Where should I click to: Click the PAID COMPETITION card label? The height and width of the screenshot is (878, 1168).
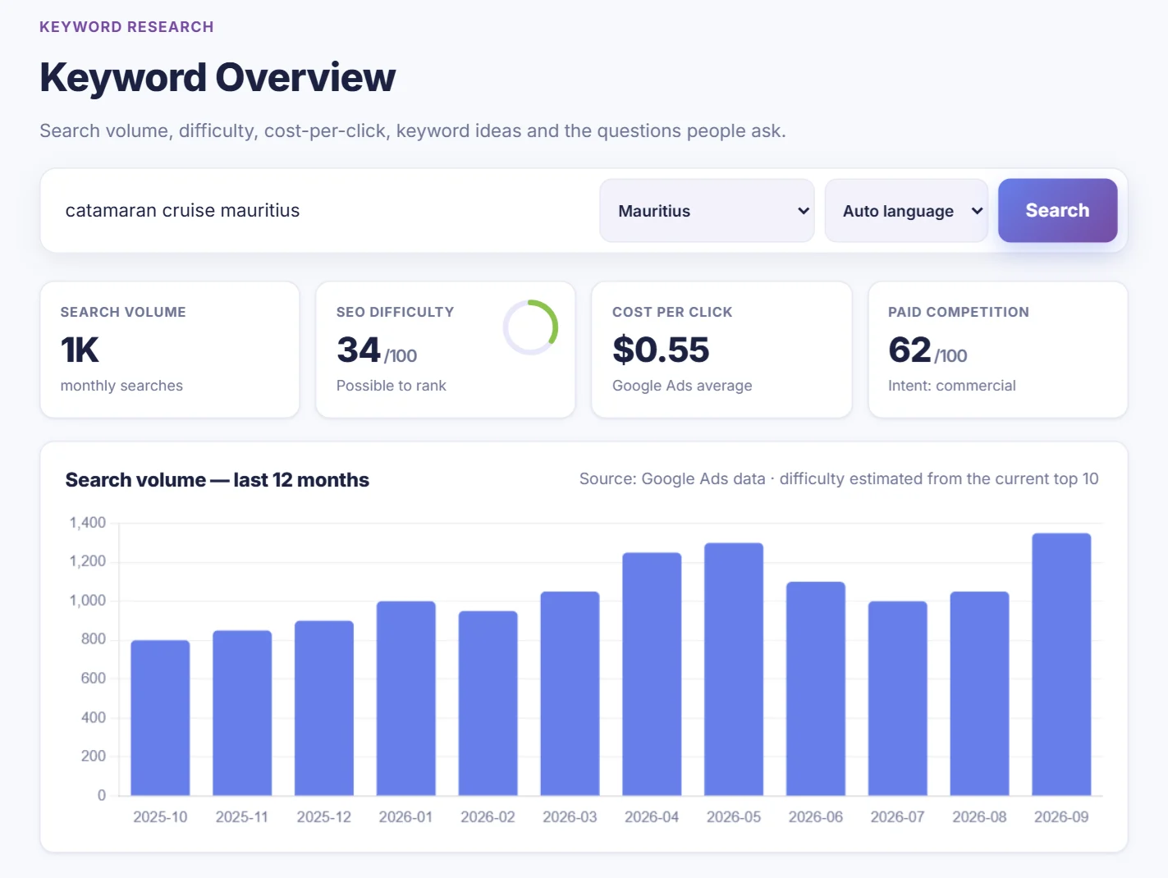[x=959, y=312]
